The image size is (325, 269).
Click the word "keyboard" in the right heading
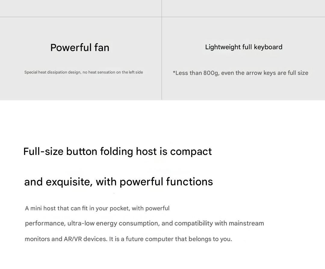(268, 47)
